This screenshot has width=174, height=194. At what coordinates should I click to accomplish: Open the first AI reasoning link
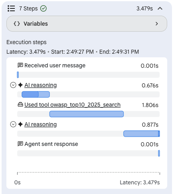[x=40, y=85]
